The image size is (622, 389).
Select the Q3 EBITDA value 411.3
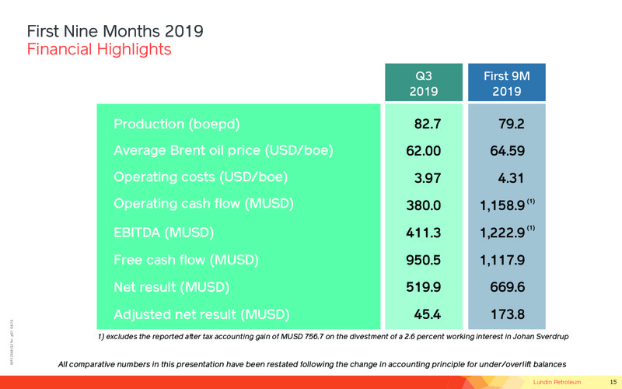(x=423, y=233)
